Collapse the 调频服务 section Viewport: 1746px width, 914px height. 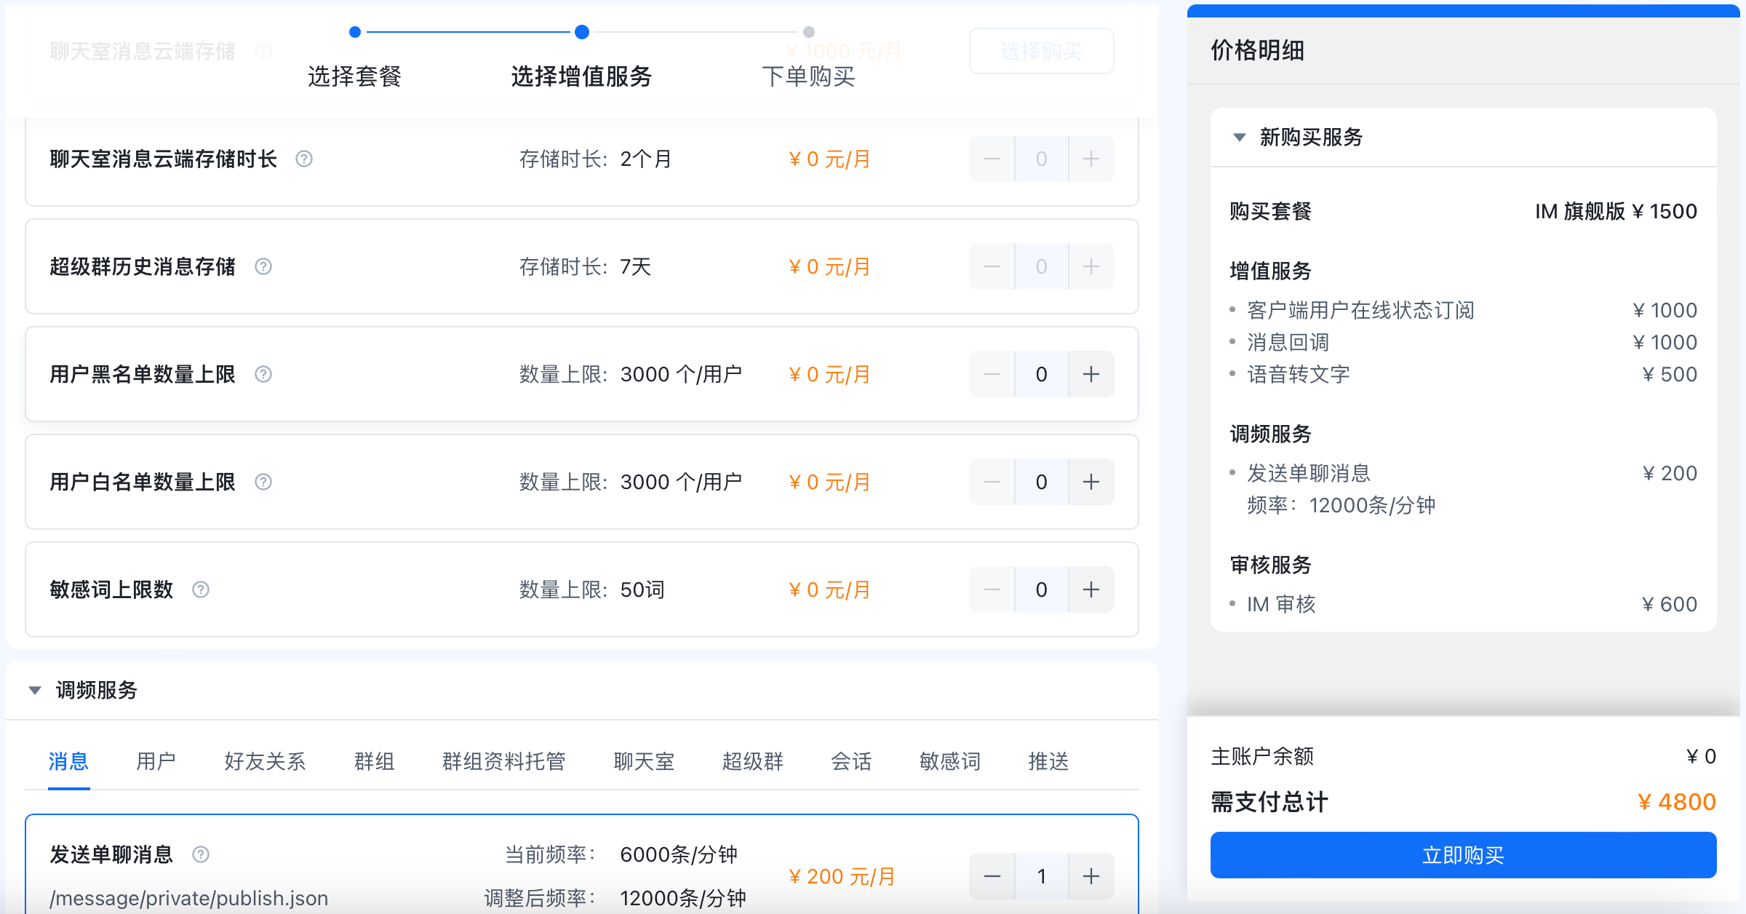pyautogui.click(x=35, y=690)
